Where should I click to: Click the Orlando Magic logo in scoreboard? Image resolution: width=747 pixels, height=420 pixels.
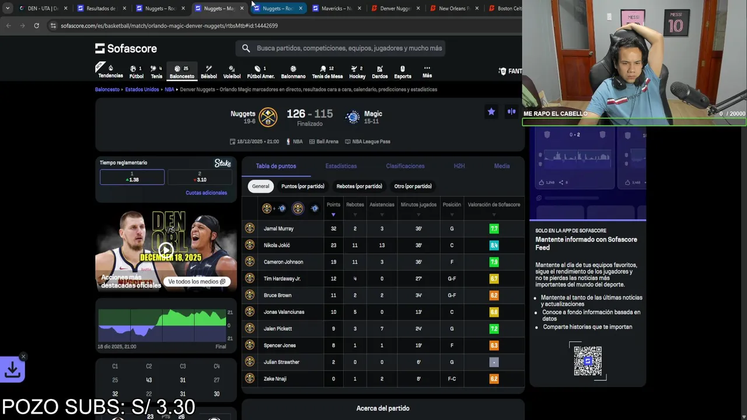352,117
